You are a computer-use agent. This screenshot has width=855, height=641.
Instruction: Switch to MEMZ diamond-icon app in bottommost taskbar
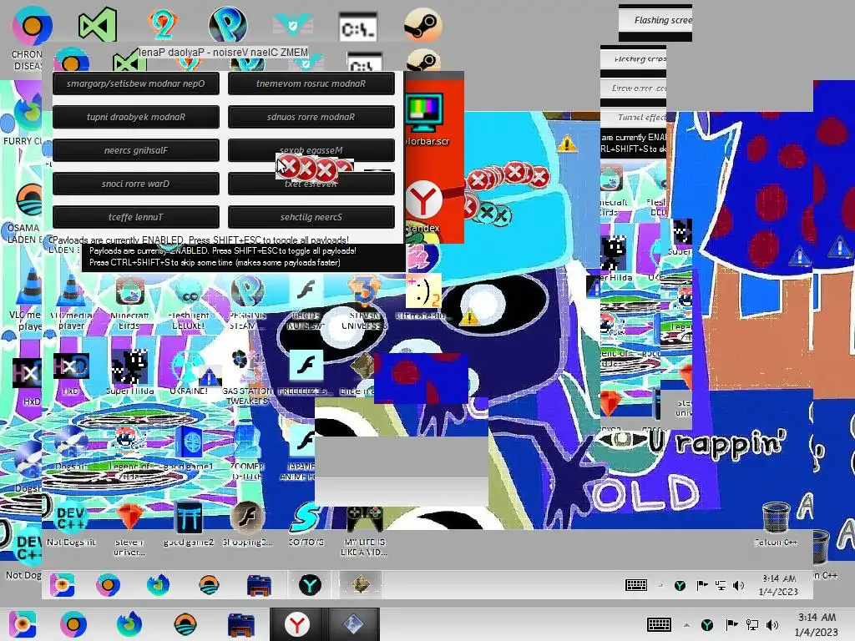tap(353, 624)
